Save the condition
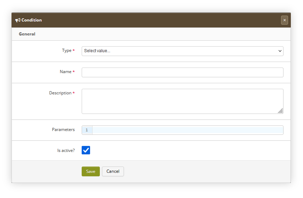Image resolution: width=303 pixels, height=198 pixels. point(91,171)
